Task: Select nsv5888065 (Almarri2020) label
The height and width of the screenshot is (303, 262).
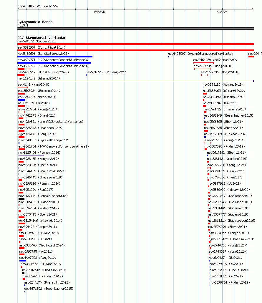Action: coord(224,91)
